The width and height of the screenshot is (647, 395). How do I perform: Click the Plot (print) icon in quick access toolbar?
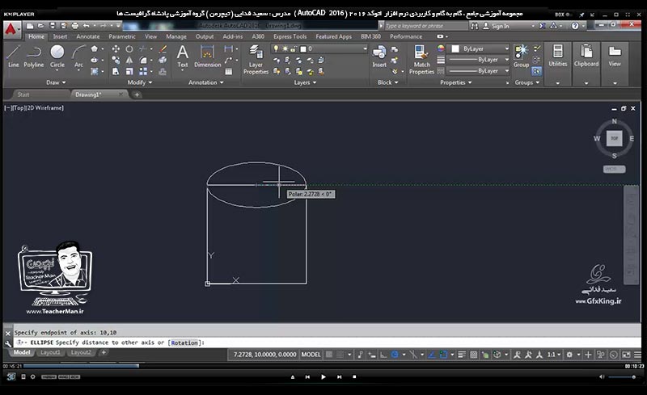coord(74,26)
